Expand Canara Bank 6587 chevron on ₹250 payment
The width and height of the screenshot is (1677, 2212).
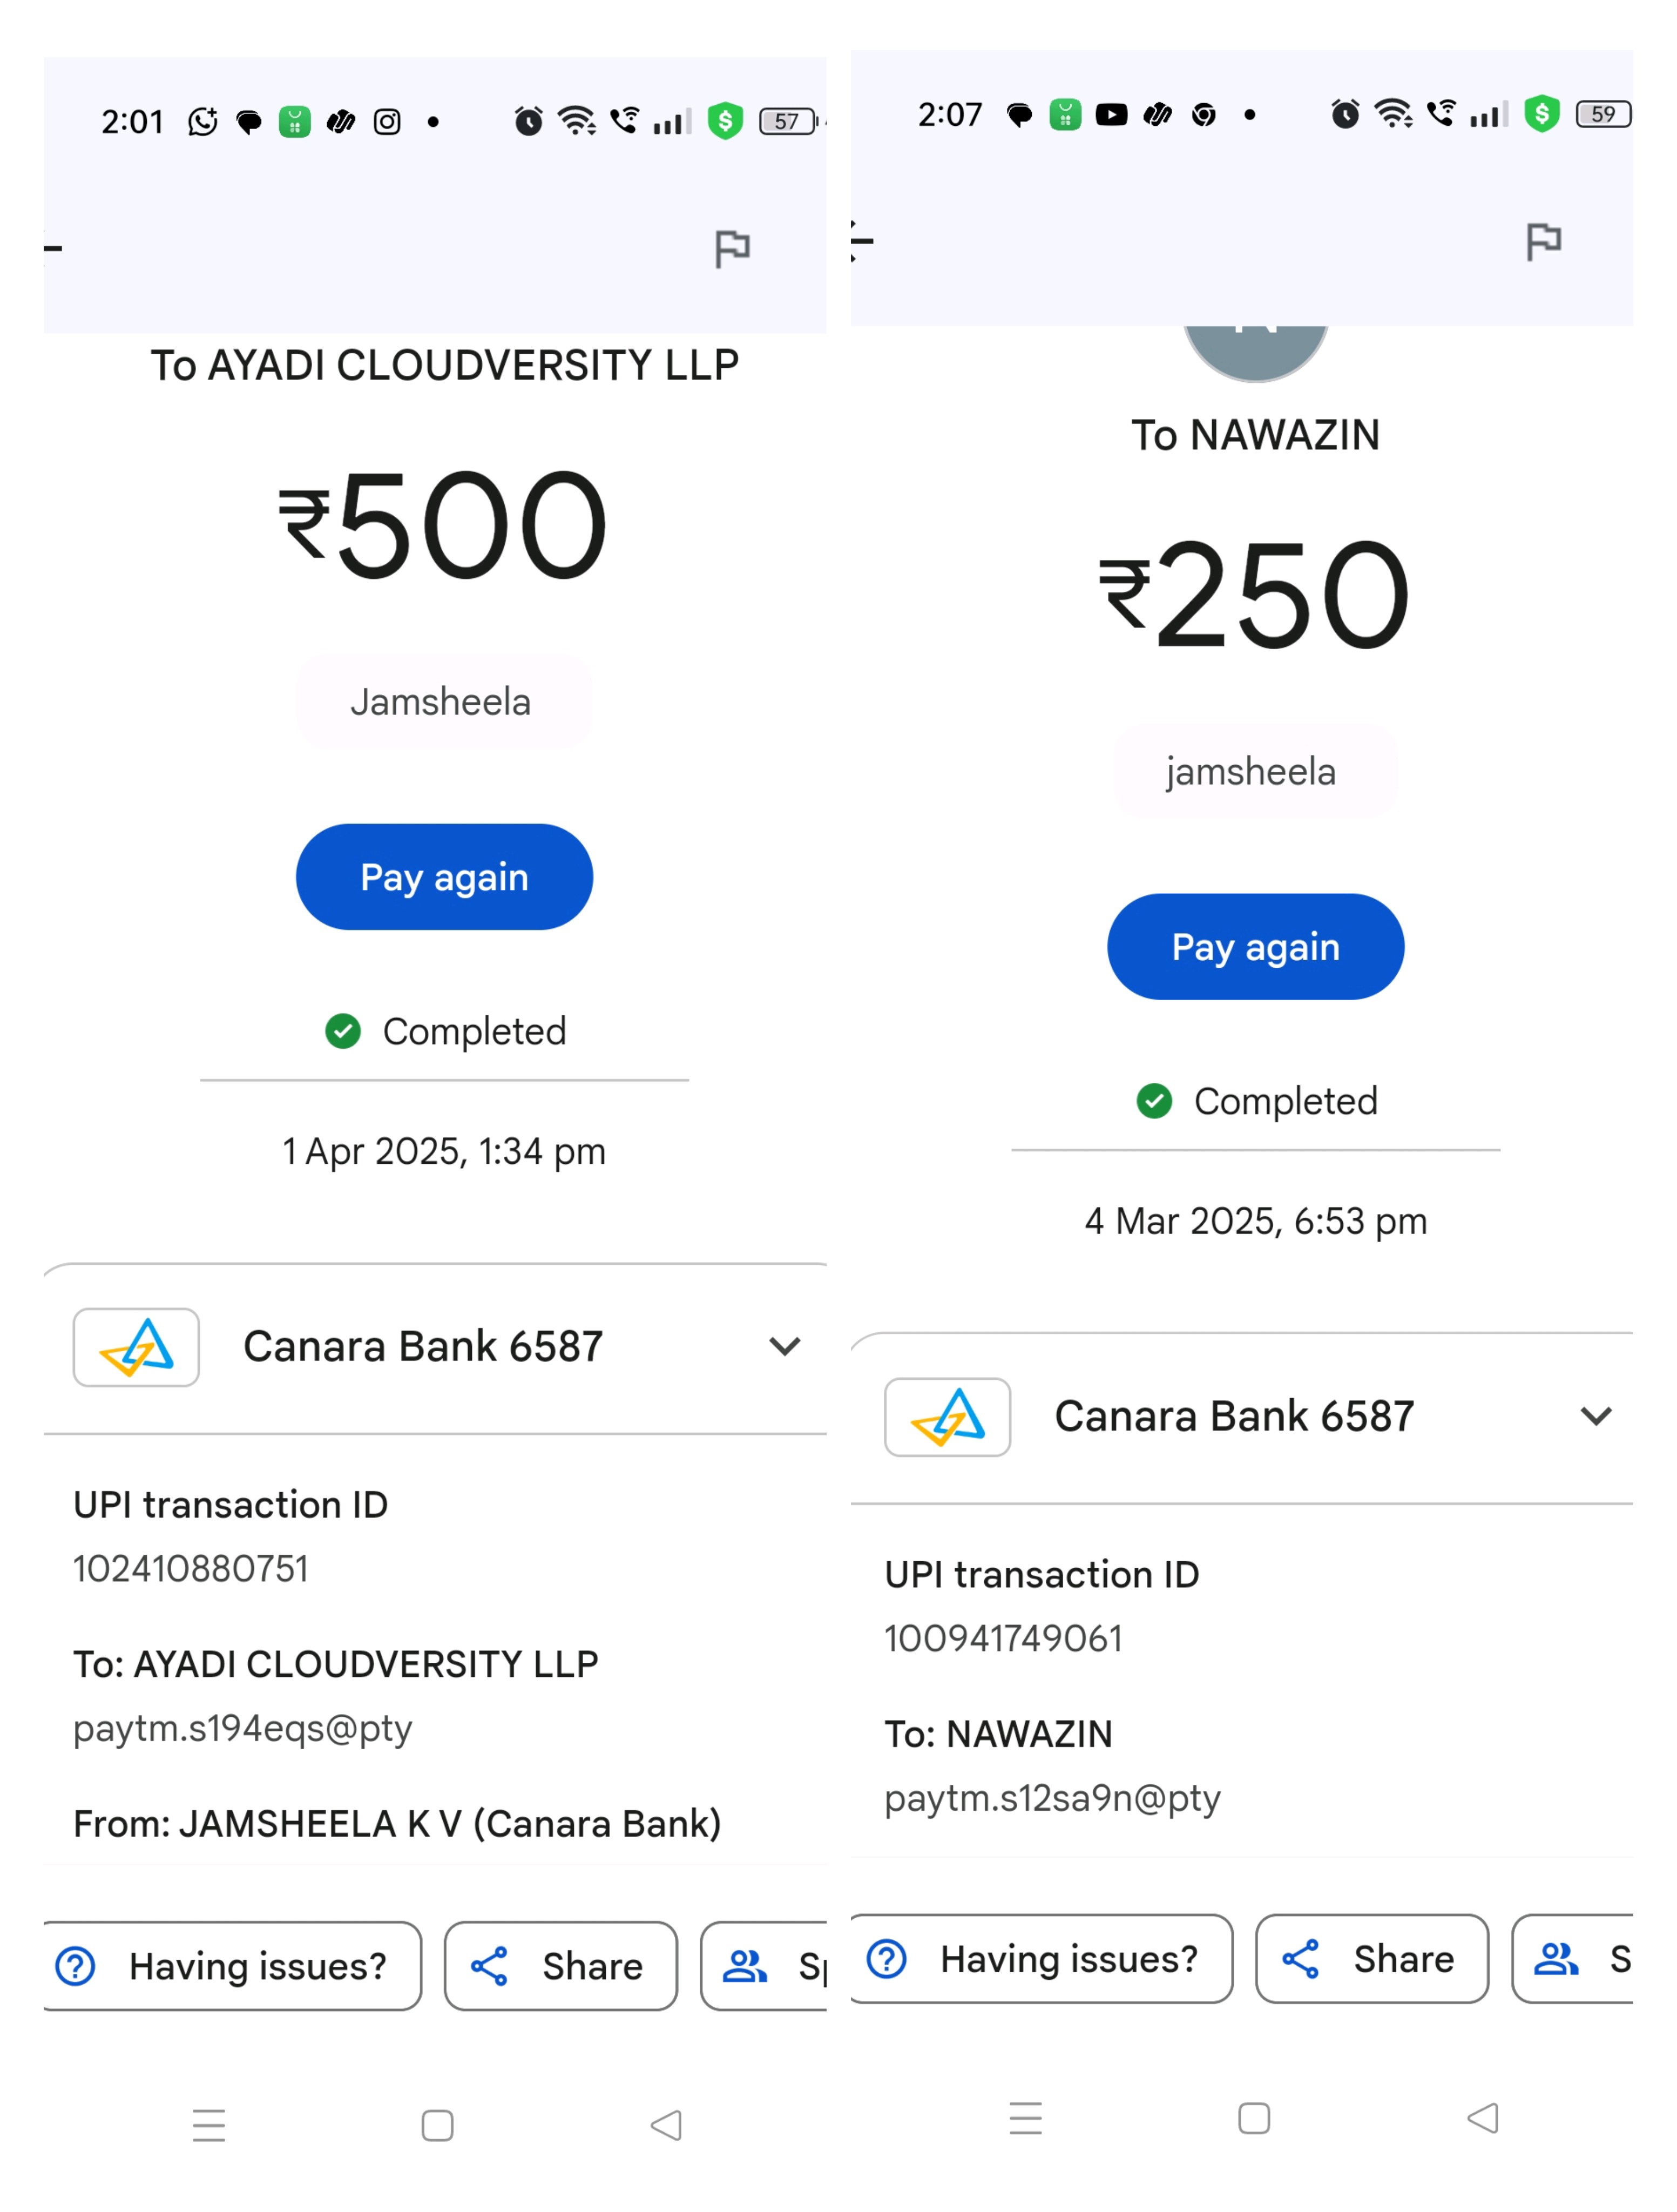1595,1416
